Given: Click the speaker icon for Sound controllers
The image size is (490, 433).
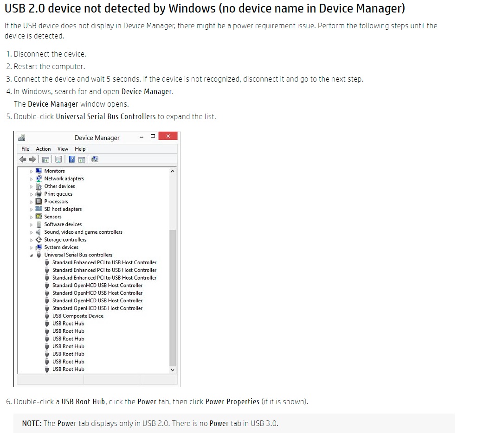Looking at the screenshot, I should pyautogui.click(x=39, y=232).
